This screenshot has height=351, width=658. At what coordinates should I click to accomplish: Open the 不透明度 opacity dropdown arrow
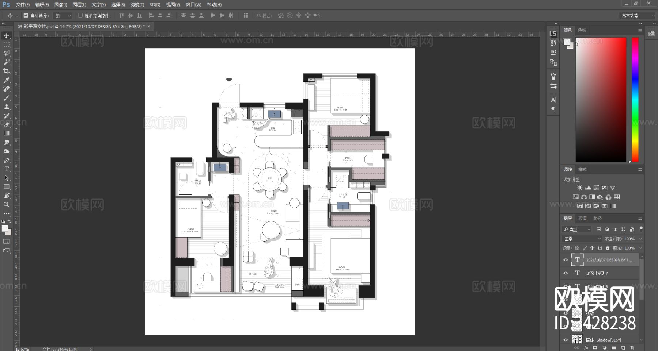pyautogui.click(x=640, y=239)
